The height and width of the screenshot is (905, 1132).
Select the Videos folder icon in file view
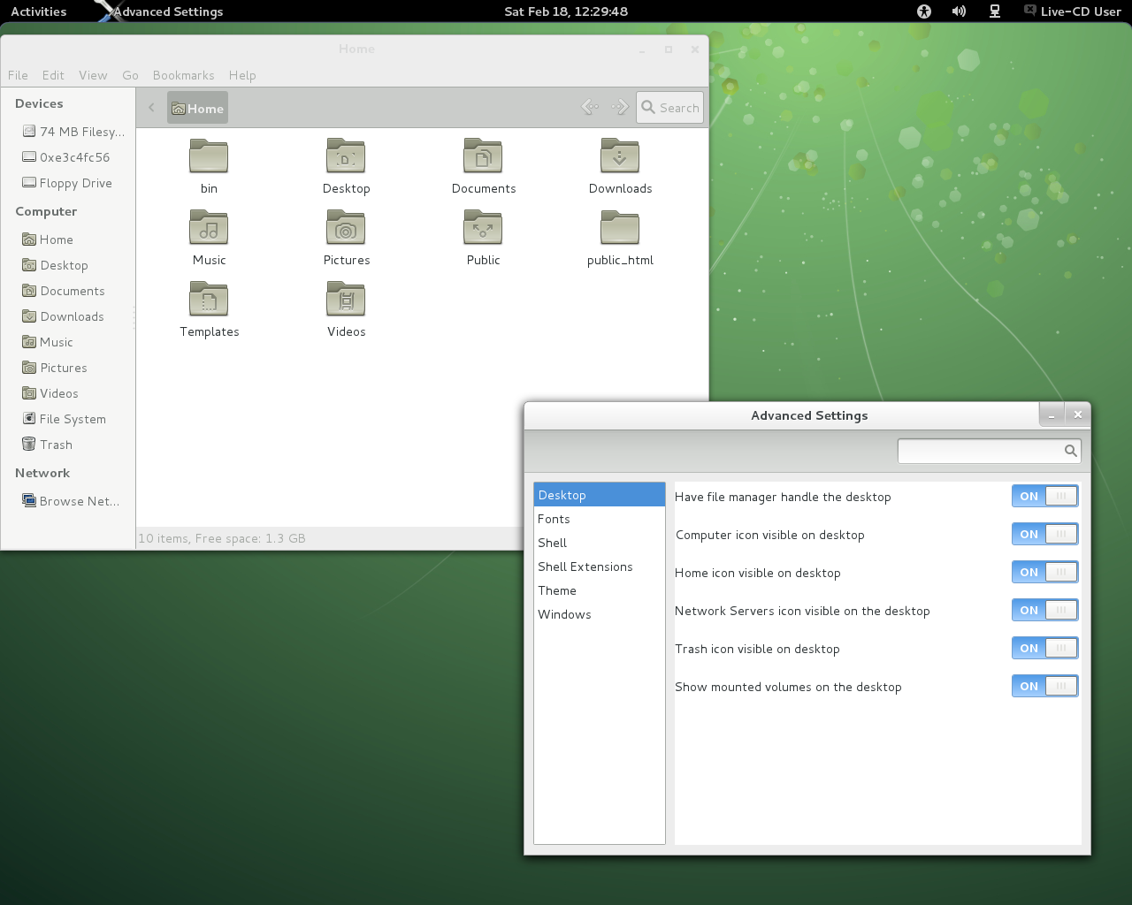(346, 300)
